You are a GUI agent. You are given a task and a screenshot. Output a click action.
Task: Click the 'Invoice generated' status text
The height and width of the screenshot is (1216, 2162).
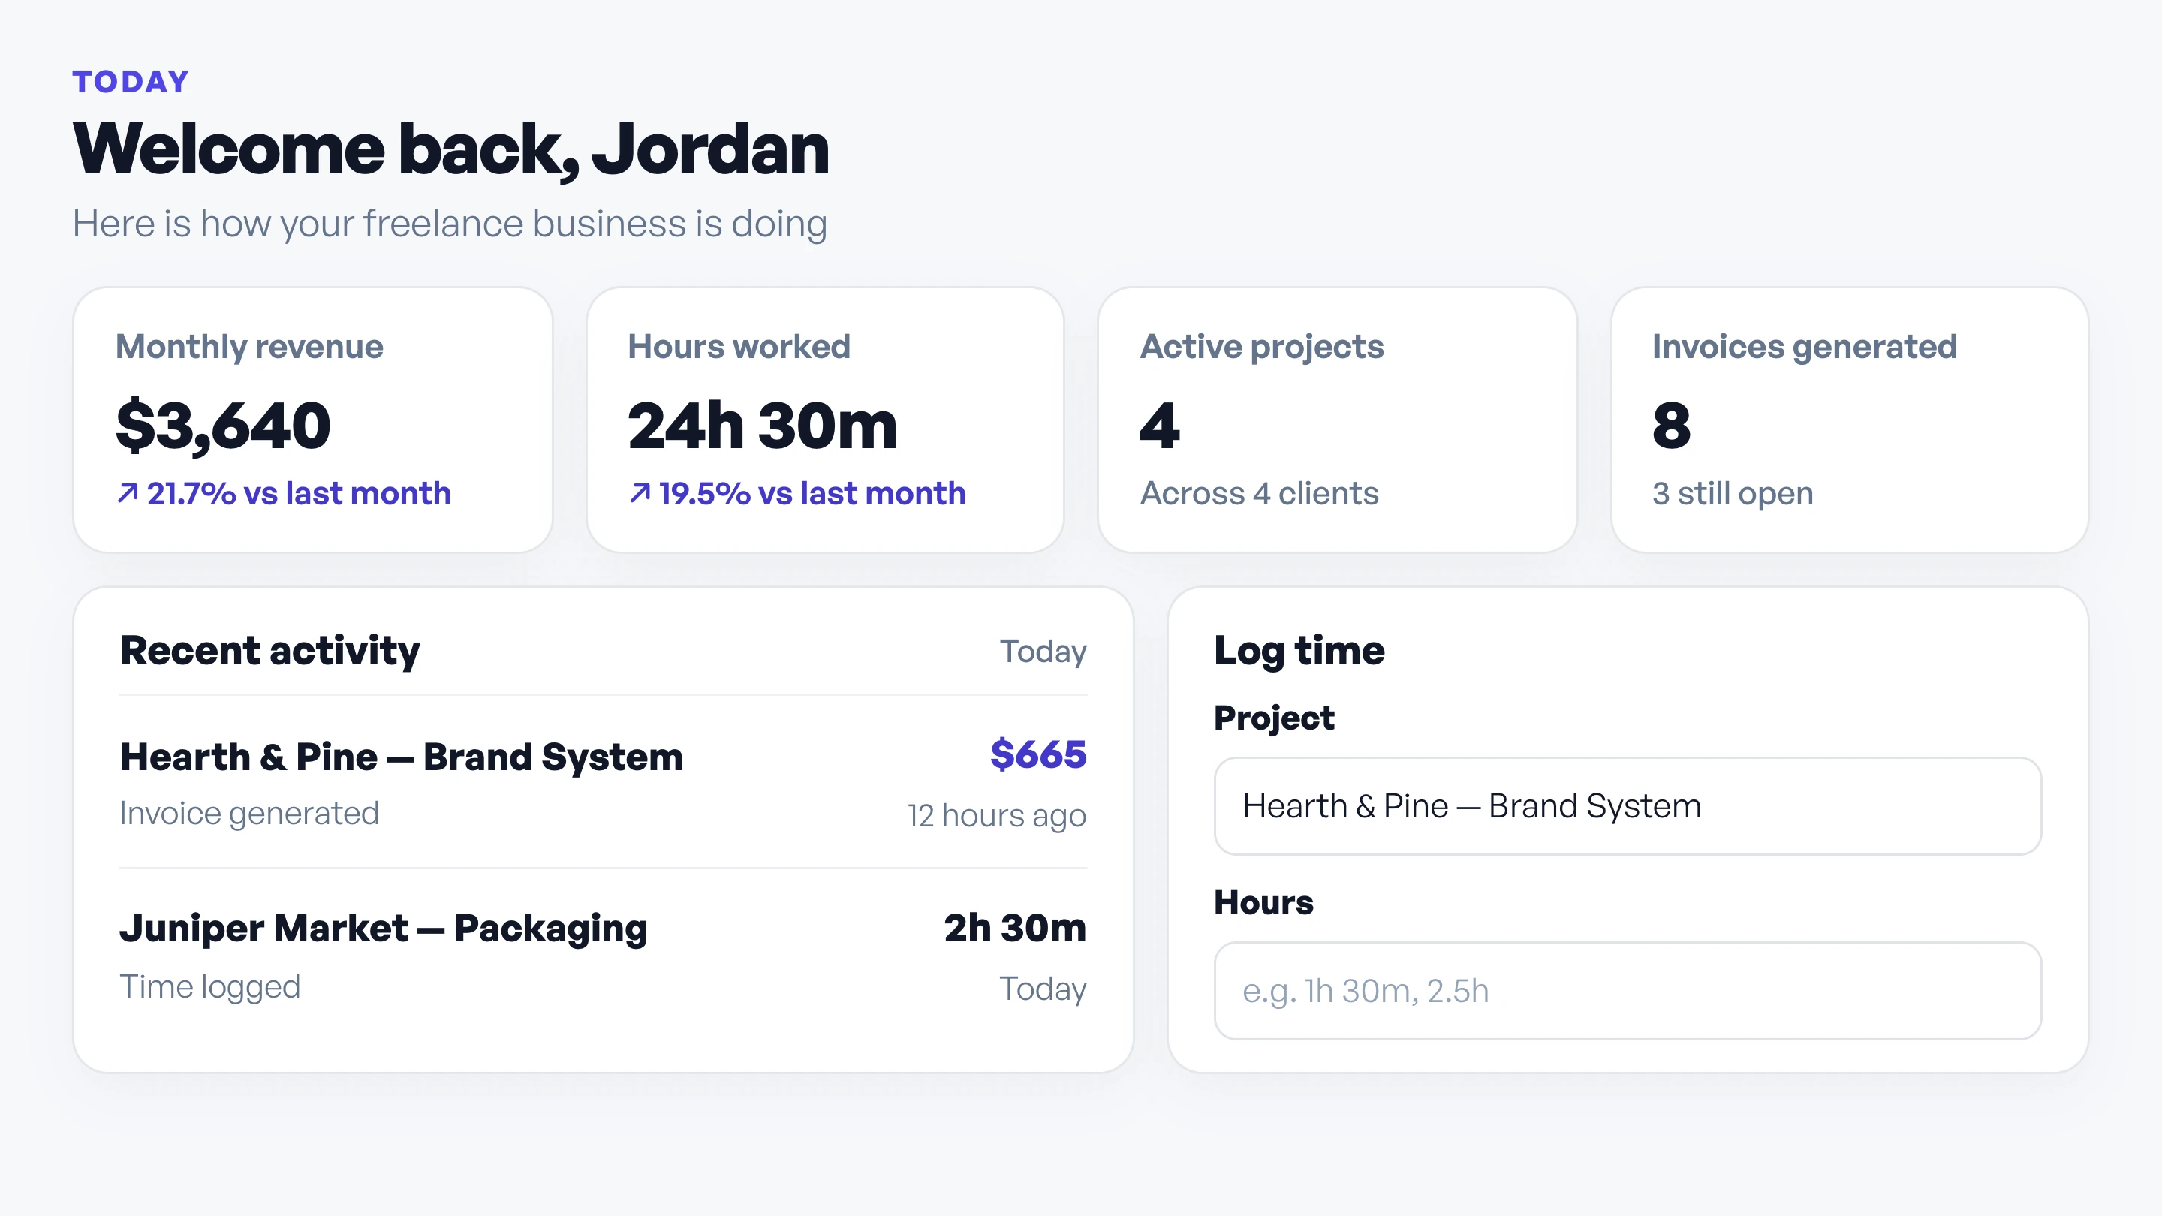tap(249, 813)
